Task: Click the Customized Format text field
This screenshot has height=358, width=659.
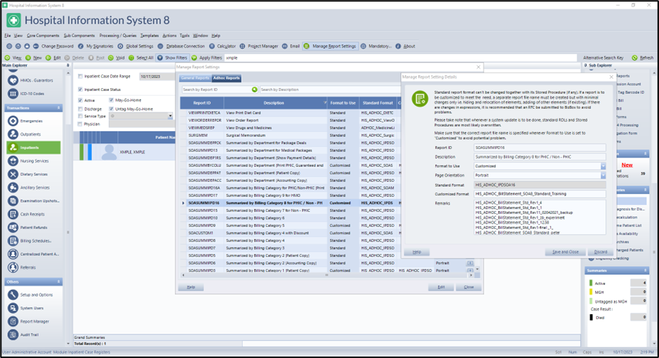Action: 539,194
